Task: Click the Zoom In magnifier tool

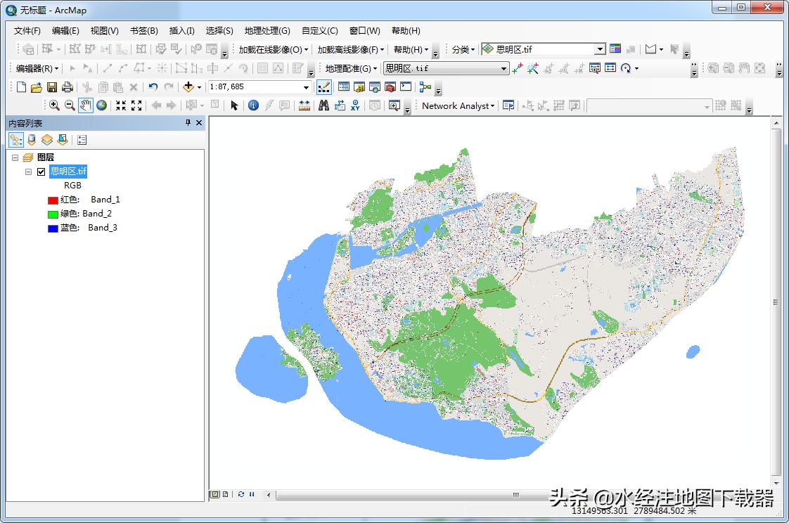Action: (x=54, y=105)
